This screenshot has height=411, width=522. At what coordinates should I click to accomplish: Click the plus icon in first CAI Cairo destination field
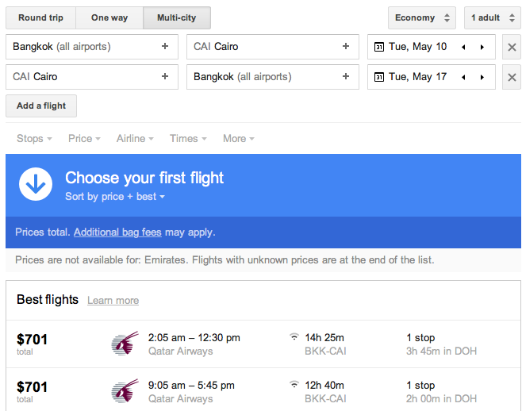coord(346,46)
